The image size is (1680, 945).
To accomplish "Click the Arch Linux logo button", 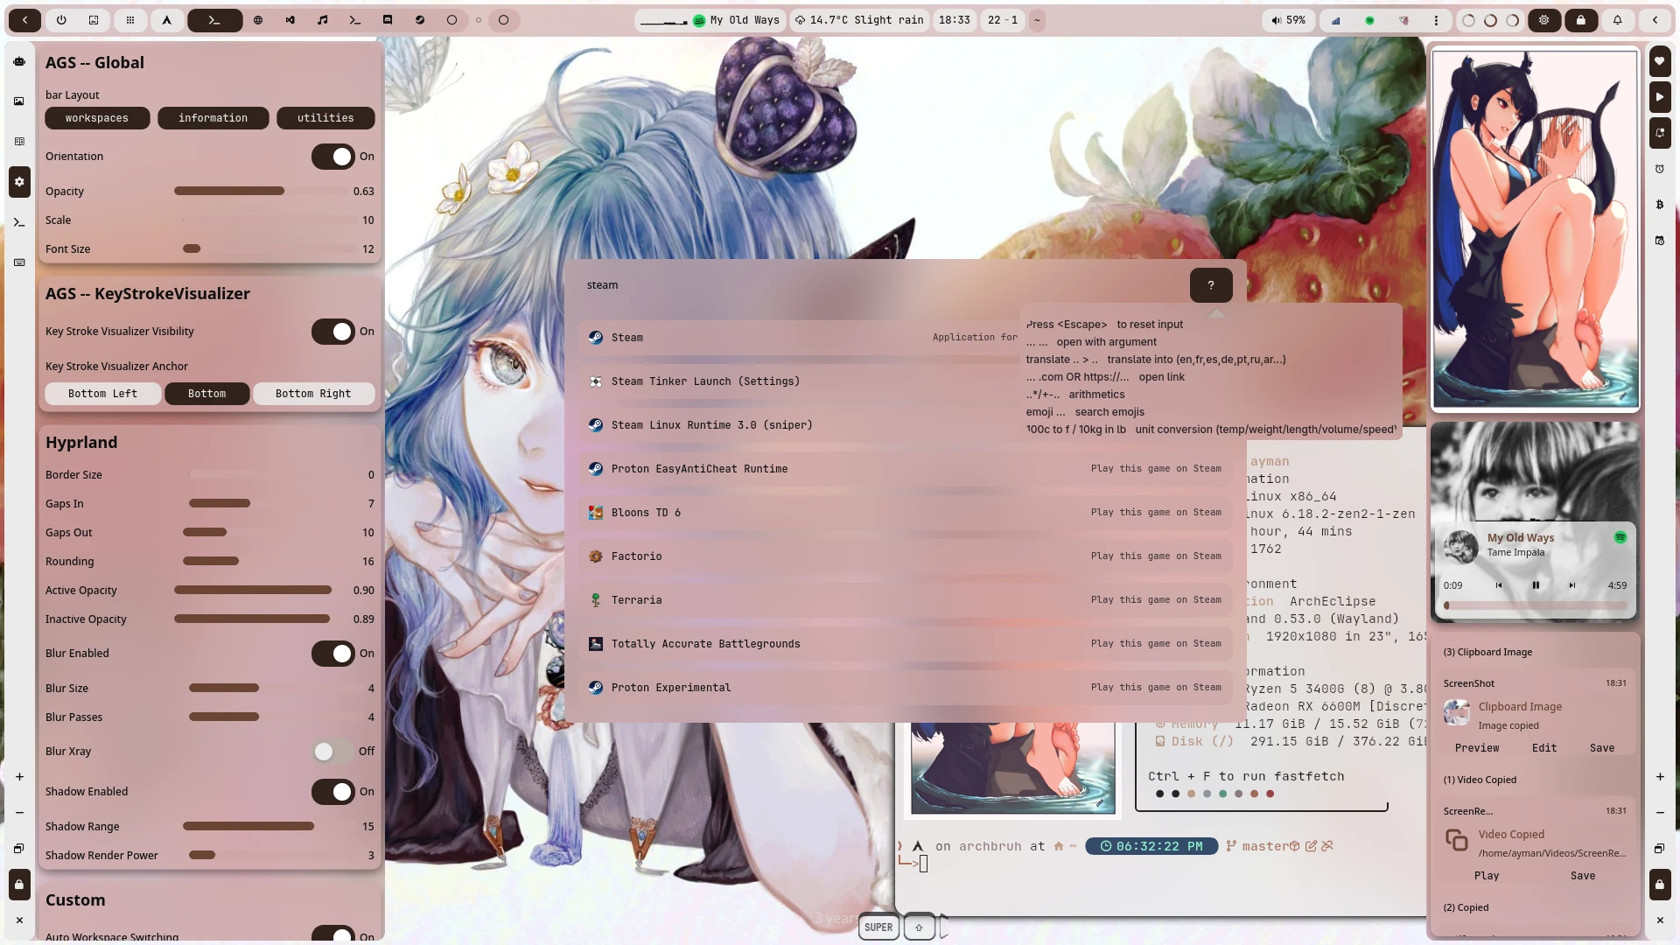I will pos(166,19).
